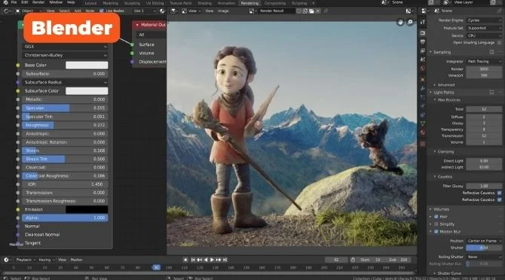Click the Subsurface Color swatch
This screenshot has height=280, width=505.
tap(87, 91)
